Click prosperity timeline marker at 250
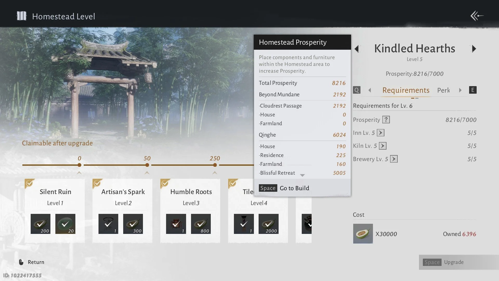This screenshot has height=281, width=499. [x=215, y=165]
